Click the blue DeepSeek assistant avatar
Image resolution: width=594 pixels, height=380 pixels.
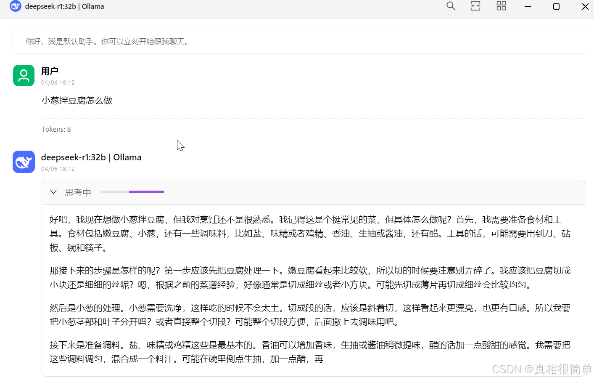[24, 162]
